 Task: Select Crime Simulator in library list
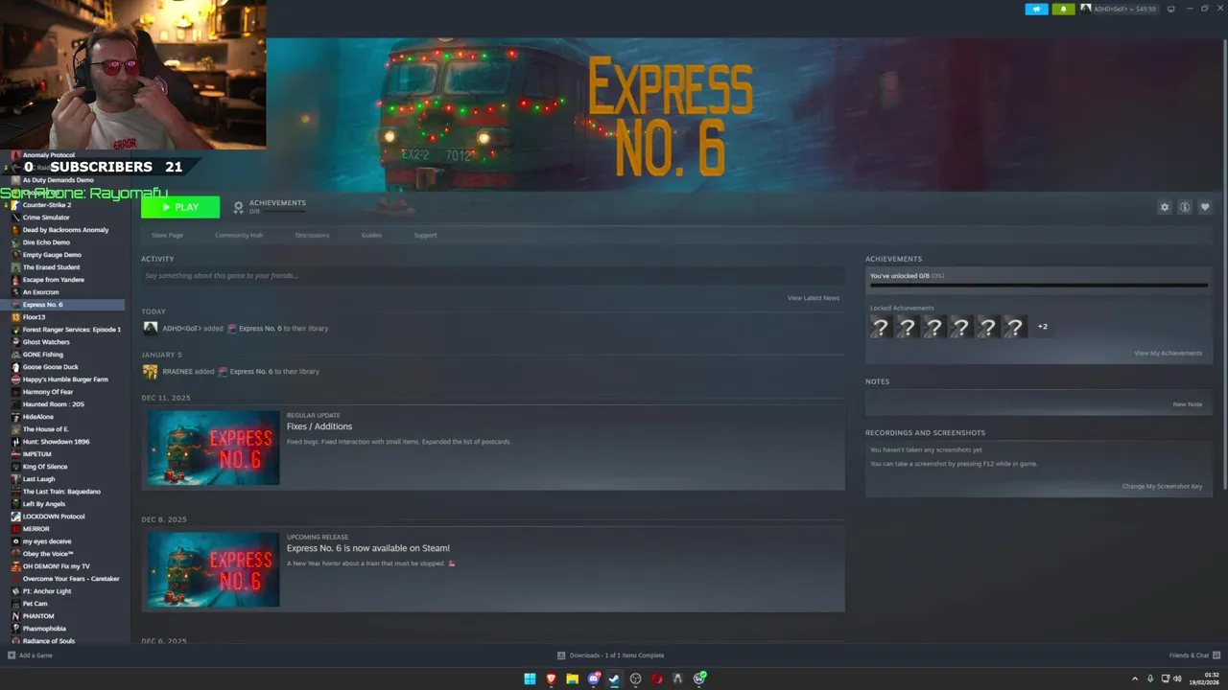click(46, 218)
